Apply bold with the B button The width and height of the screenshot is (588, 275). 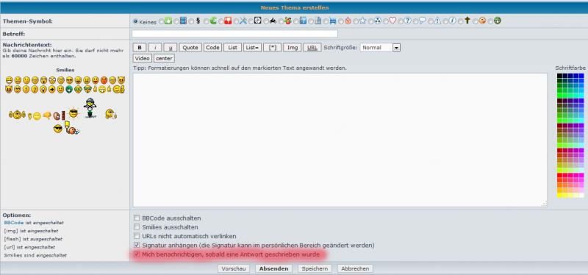pos(140,48)
